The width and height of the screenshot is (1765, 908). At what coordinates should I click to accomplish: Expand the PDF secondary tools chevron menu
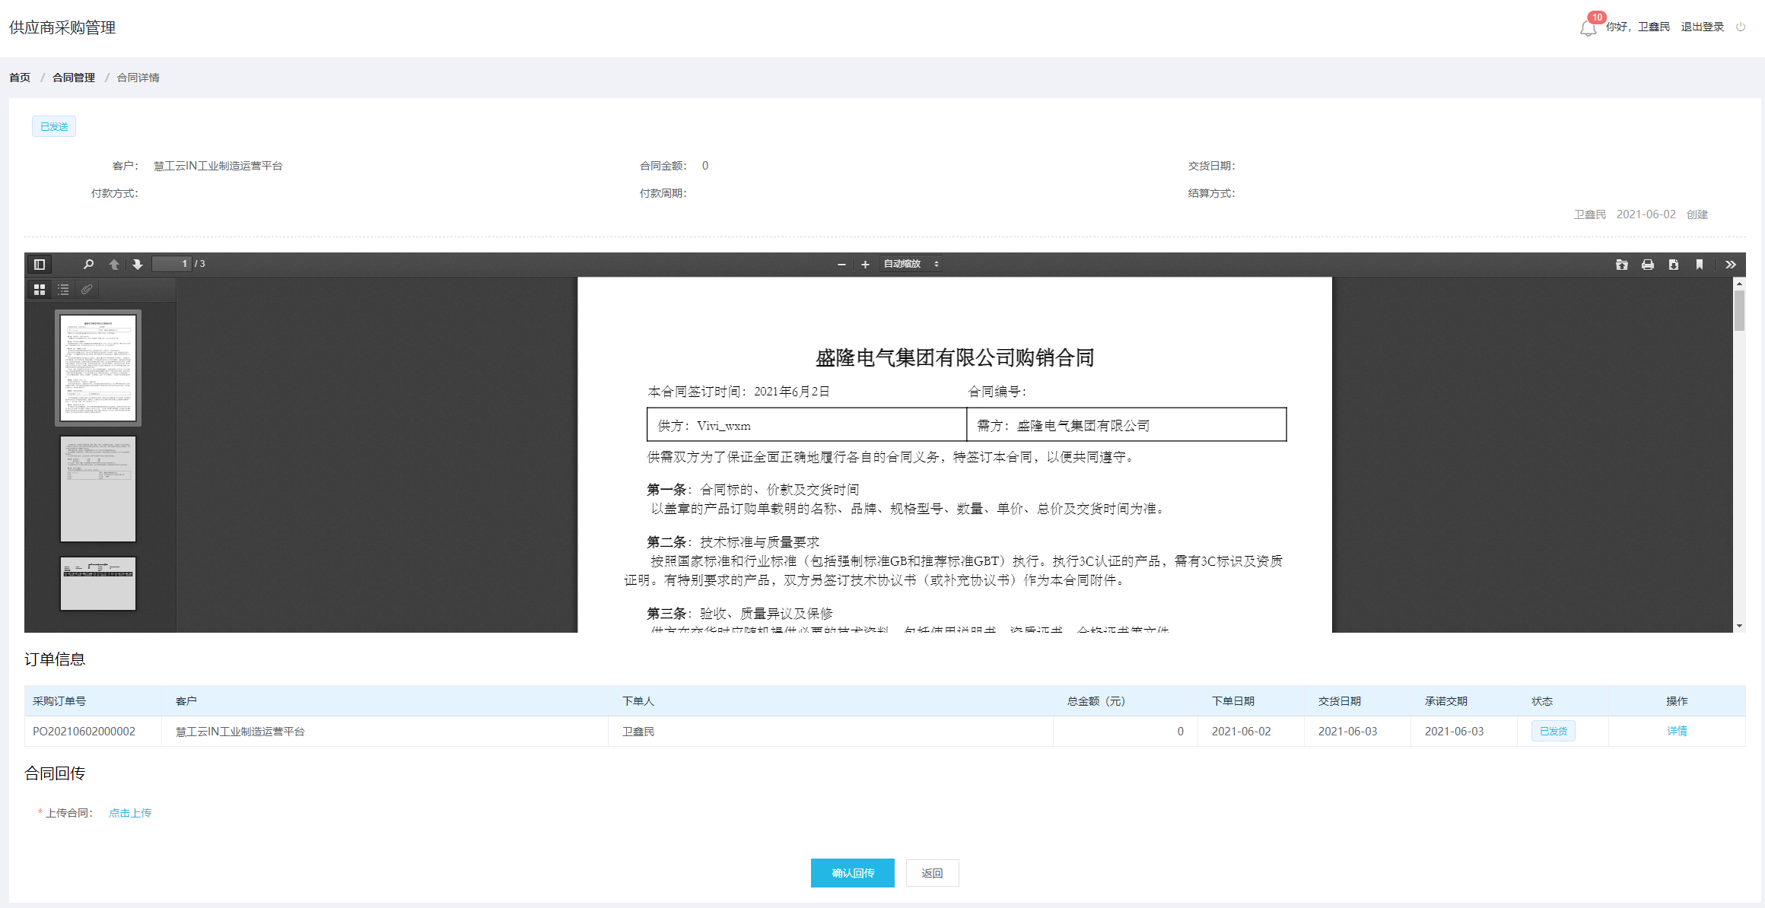[x=1731, y=264]
